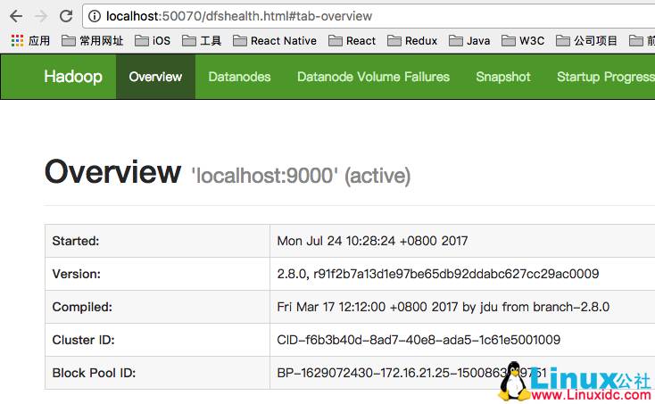Select the compiled Fri Mar 17 value
The image size is (655, 404).
pyautogui.click(x=443, y=307)
